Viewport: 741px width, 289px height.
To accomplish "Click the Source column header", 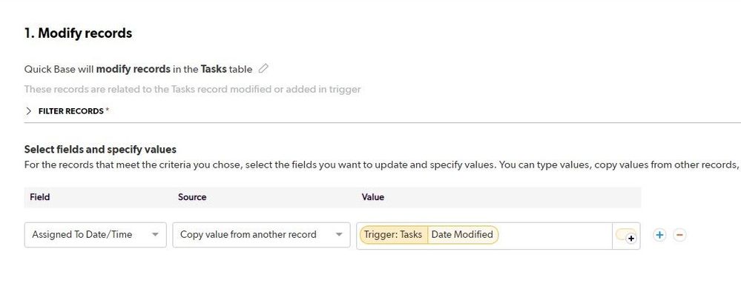I will click(192, 197).
